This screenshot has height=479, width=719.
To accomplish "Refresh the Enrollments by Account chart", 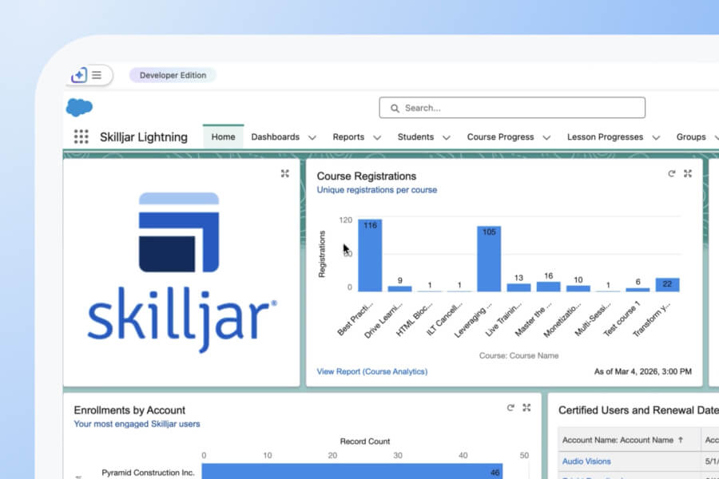I will tap(510, 407).
